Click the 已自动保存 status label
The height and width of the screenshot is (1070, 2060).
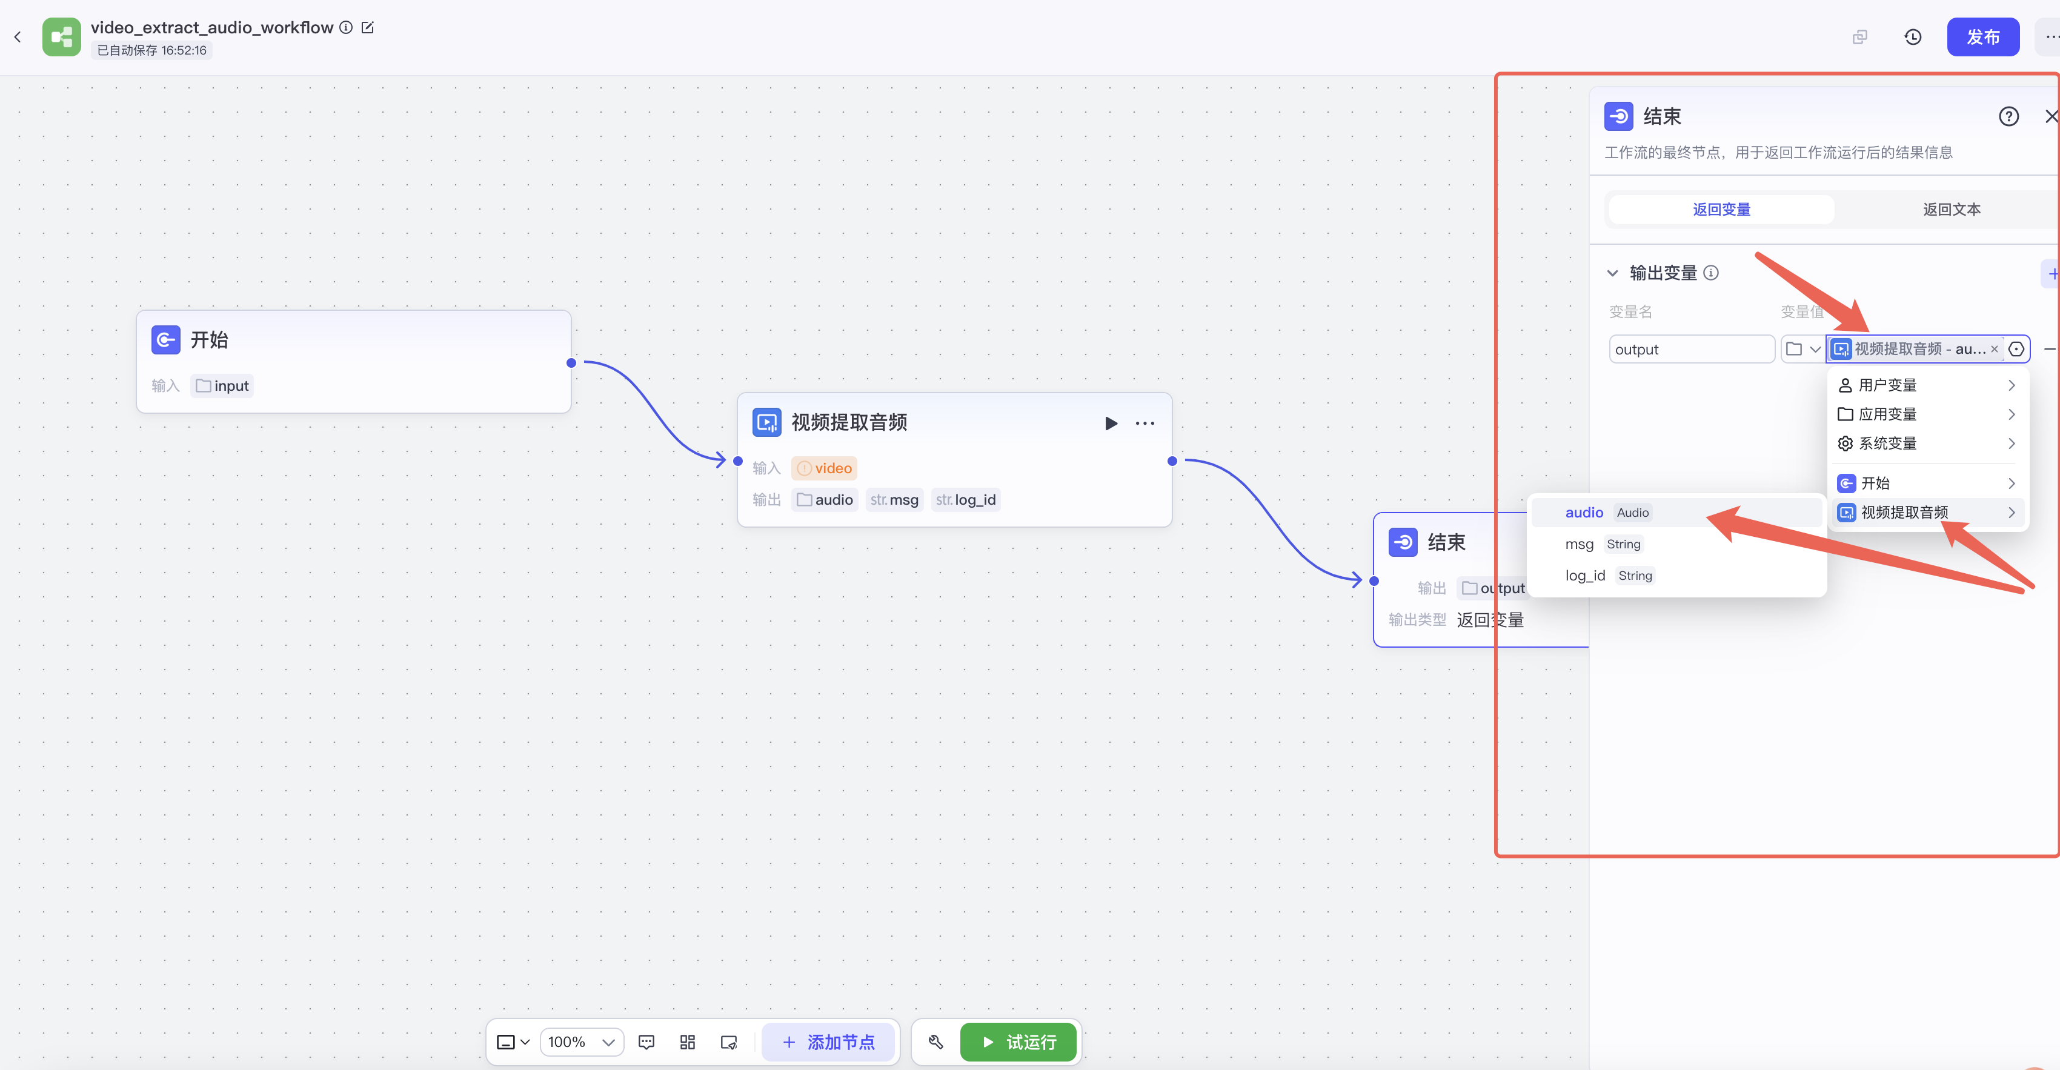pyautogui.click(x=151, y=50)
